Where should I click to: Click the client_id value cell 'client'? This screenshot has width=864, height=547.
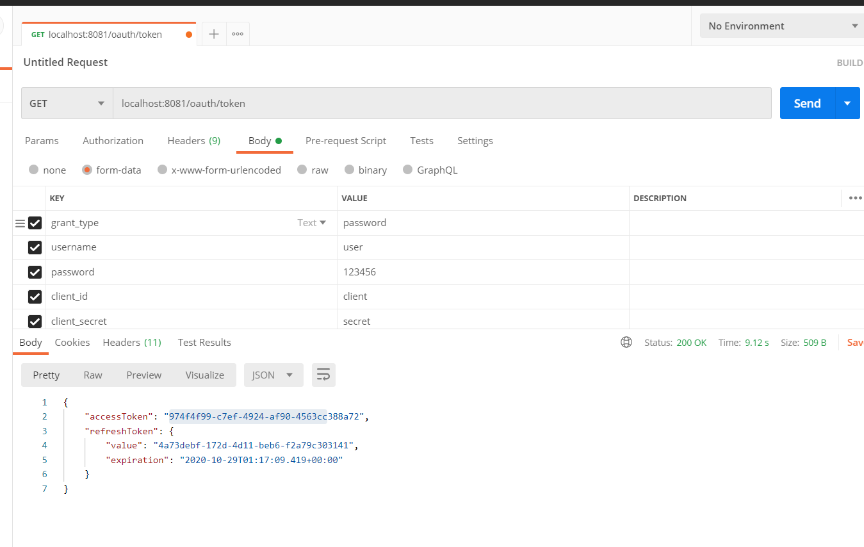483,297
